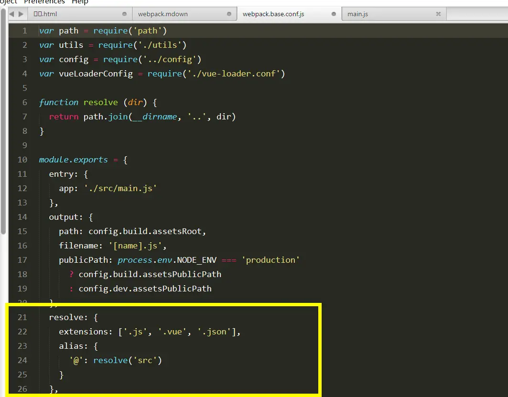Click vueLoaderConfig variable name
This screenshot has height=397, width=508.
(x=96, y=74)
